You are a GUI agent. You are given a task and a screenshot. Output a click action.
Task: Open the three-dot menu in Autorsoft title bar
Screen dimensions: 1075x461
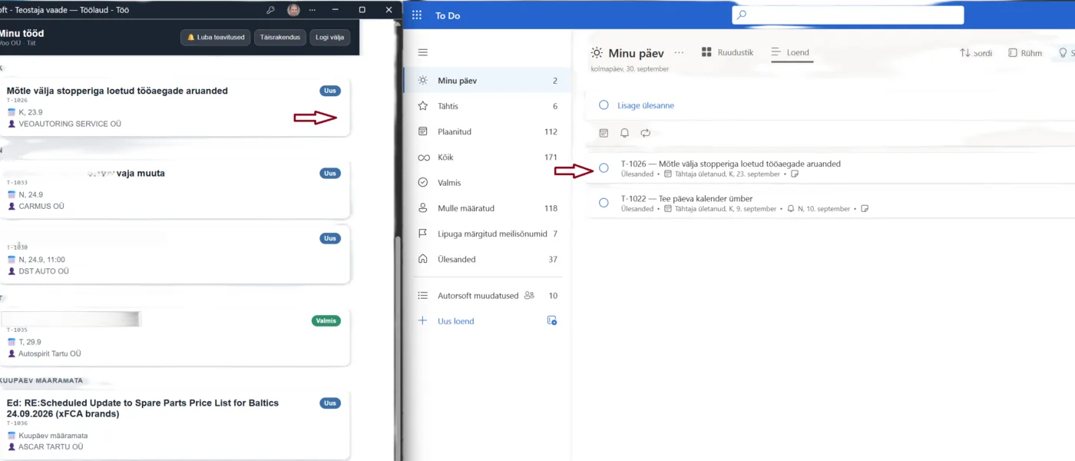click(x=313, y=10)
